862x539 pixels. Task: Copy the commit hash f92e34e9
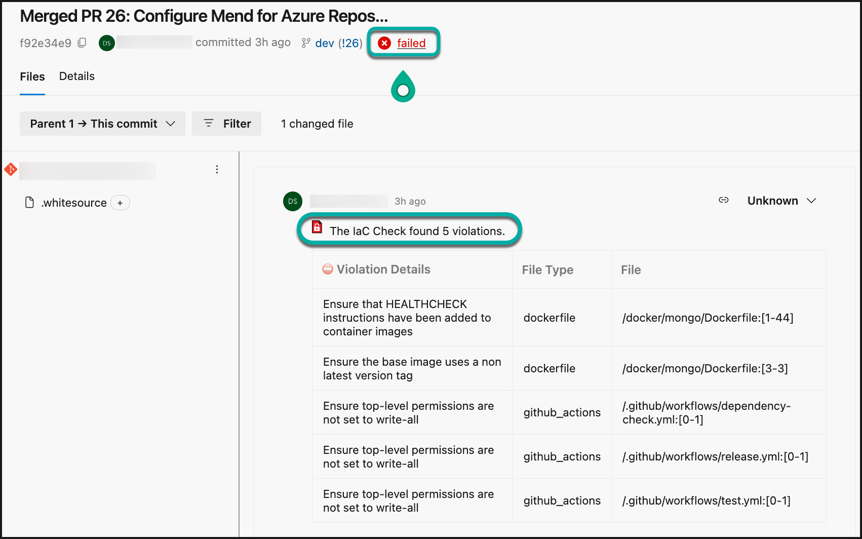tap(82, 43)
